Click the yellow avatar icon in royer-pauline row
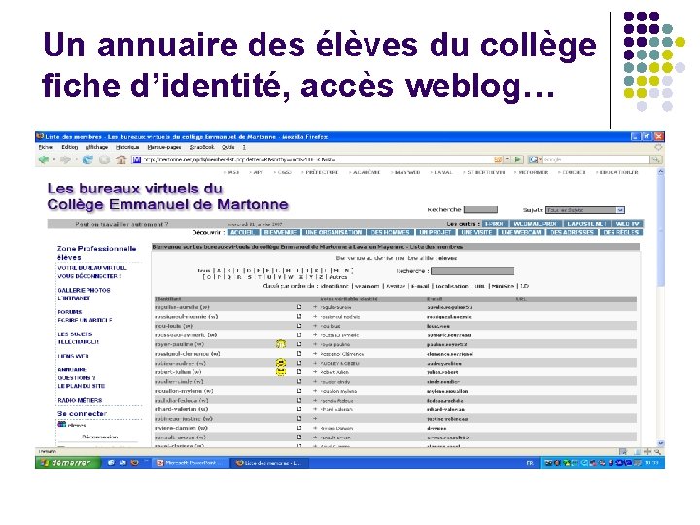 [281, 344]
